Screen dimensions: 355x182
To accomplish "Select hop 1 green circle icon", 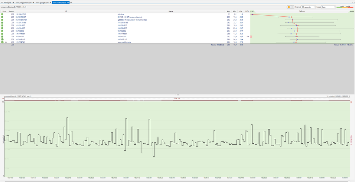I will (2, 14).
